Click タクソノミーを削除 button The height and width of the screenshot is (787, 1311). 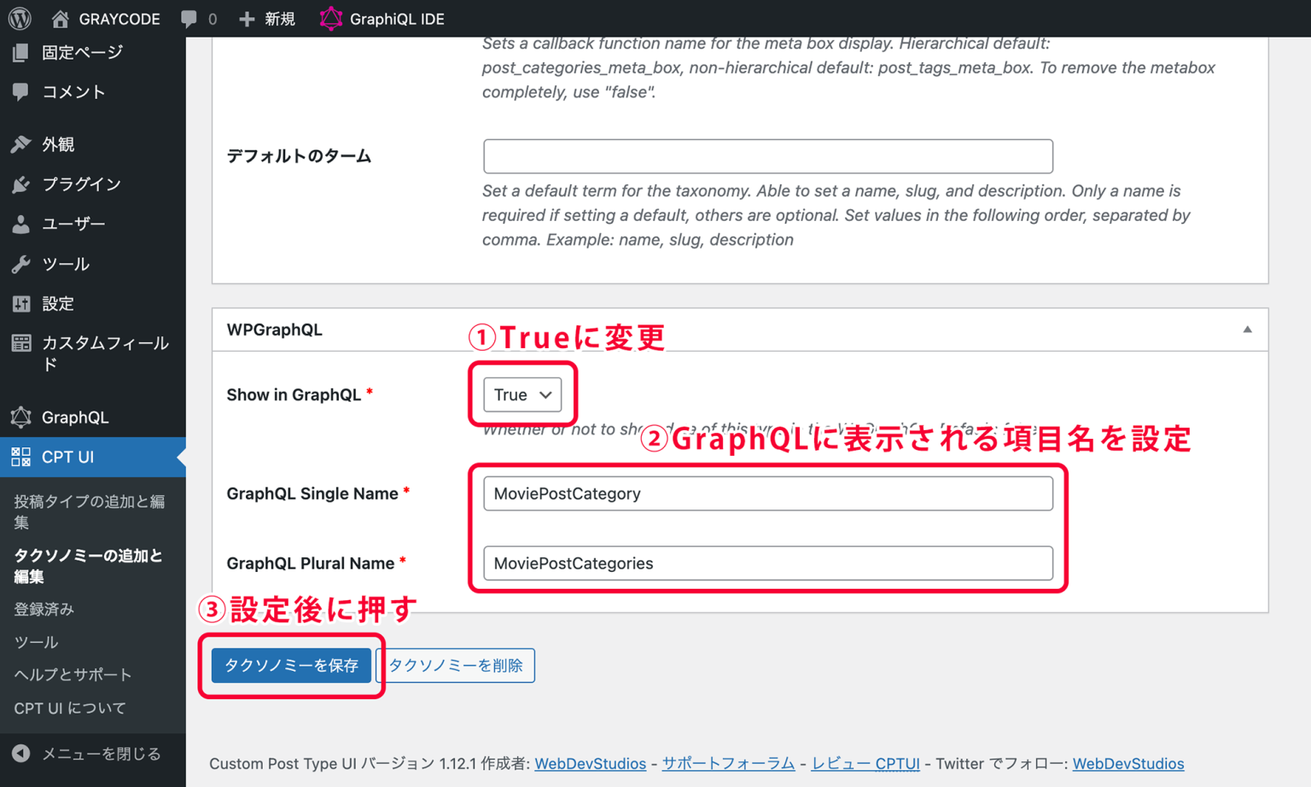tap(456, 665)
